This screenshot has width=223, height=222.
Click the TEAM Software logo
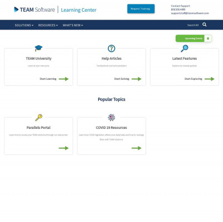(x=35, y=9)
